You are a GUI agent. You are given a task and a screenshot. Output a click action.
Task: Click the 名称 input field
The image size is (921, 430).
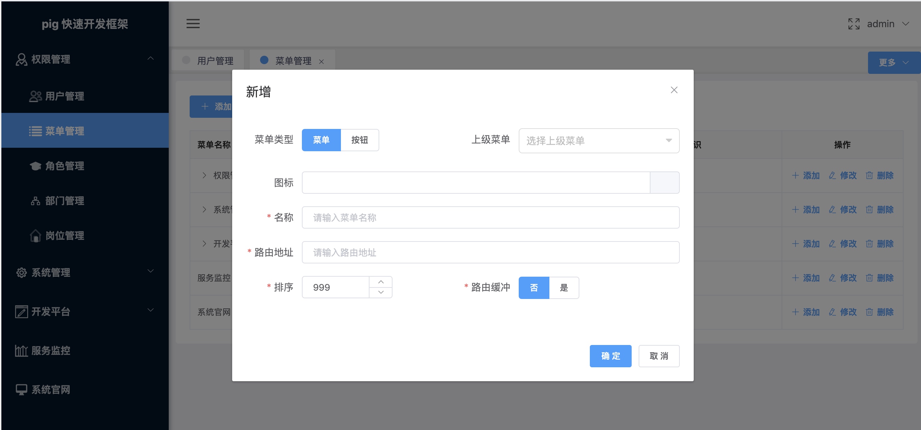pyautogui.click(x=490, y=217)
